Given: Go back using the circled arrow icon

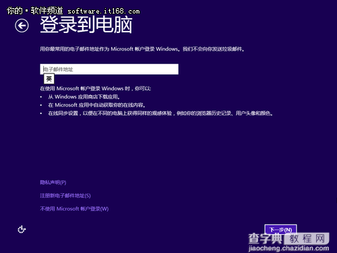Looking at the screenshot, I should click(22, 26).
